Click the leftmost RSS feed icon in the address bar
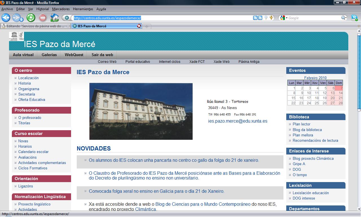This screenshot has width=361, height=217. pyautogui.click(x=255, y=18)
